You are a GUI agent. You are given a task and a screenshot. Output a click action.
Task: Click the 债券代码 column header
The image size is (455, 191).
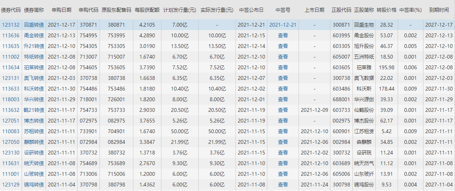(11, 10)
